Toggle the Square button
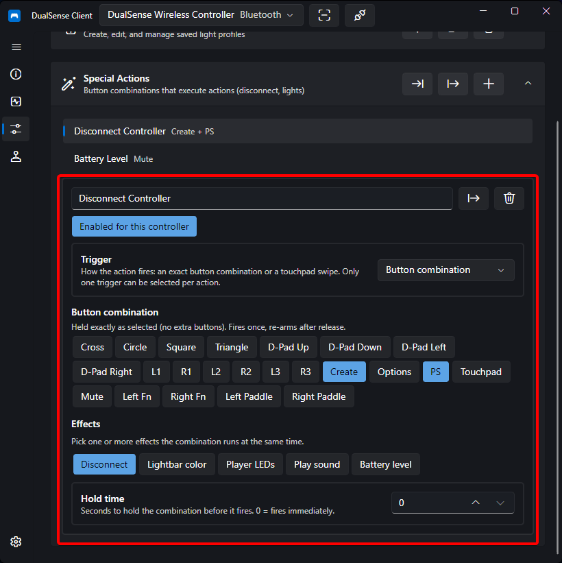This screenshot has width=562, height=563. 181,347
